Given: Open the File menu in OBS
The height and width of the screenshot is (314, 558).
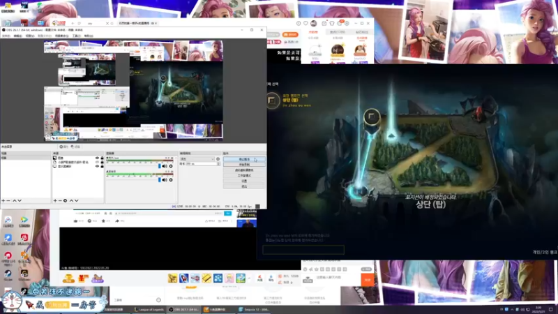Looking at the screenshot, I should [x=6, y=36].
